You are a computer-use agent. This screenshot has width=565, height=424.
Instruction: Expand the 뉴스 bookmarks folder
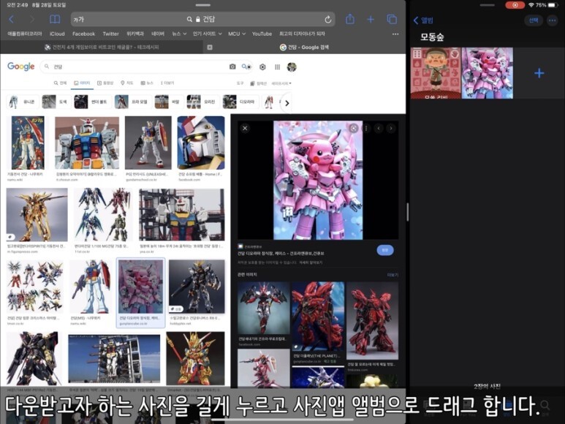179,34
